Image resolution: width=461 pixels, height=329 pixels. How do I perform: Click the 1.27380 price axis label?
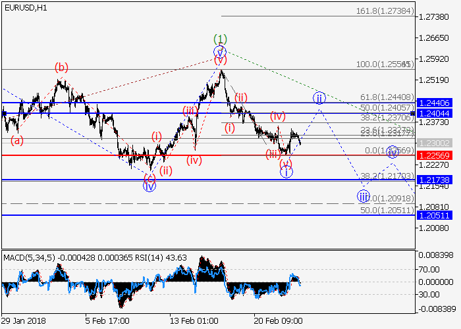[x=434, y=16]
